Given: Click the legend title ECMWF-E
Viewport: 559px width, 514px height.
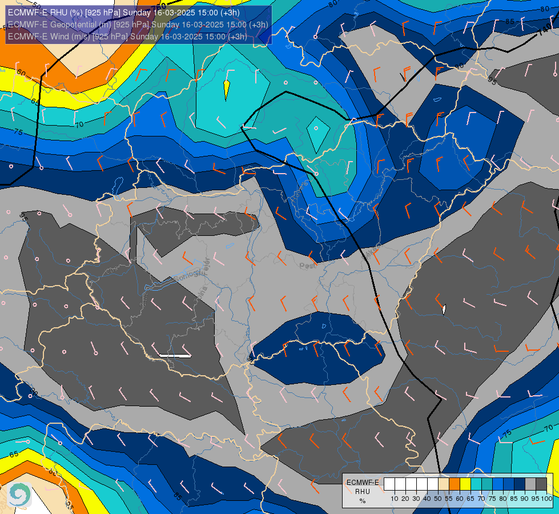Looking at the screenshot, I should click(x=363, y=483).
